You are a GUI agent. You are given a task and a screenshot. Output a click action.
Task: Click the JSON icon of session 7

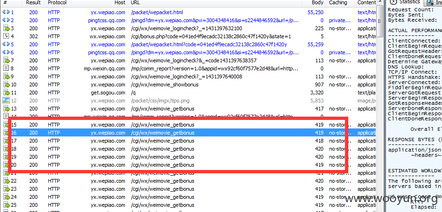[x=6, y=60]
